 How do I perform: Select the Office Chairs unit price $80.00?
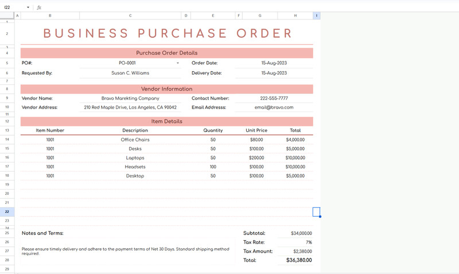(x=256, y=140)
